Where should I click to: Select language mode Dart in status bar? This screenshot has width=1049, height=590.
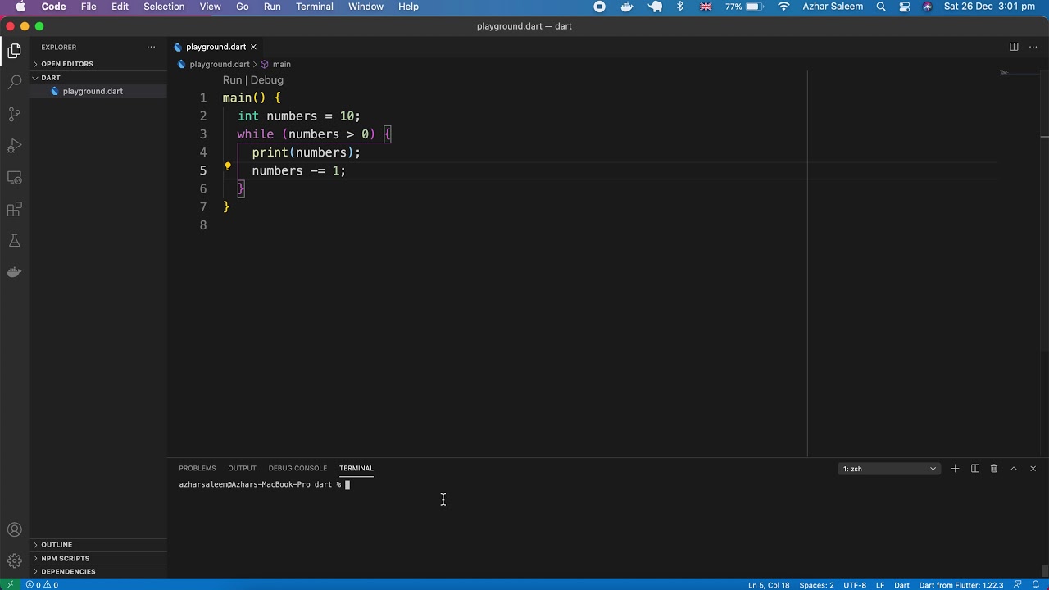click(901, 585)
